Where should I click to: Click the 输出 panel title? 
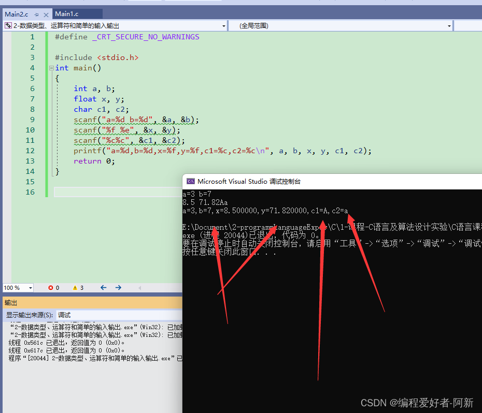[11, 303]
